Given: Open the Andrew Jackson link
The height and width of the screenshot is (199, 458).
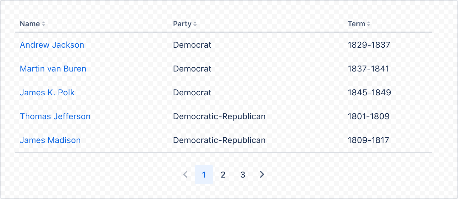Looking at the screenshot, I should coord(52,45).
